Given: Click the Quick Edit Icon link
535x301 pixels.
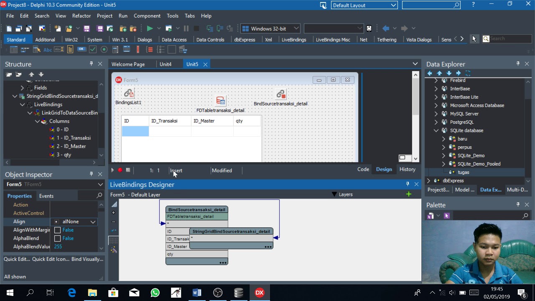Looking at the screenshot, I should pyautogui.click(x=51, y=259).
